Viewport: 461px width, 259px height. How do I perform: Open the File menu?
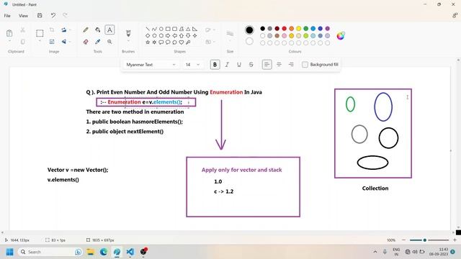pos(7,16)
